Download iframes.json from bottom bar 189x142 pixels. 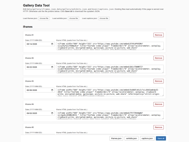click(x=116, y=138)
